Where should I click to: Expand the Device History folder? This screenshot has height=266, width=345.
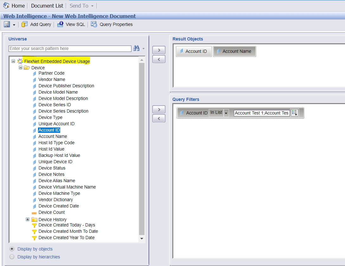pos(28,219)
